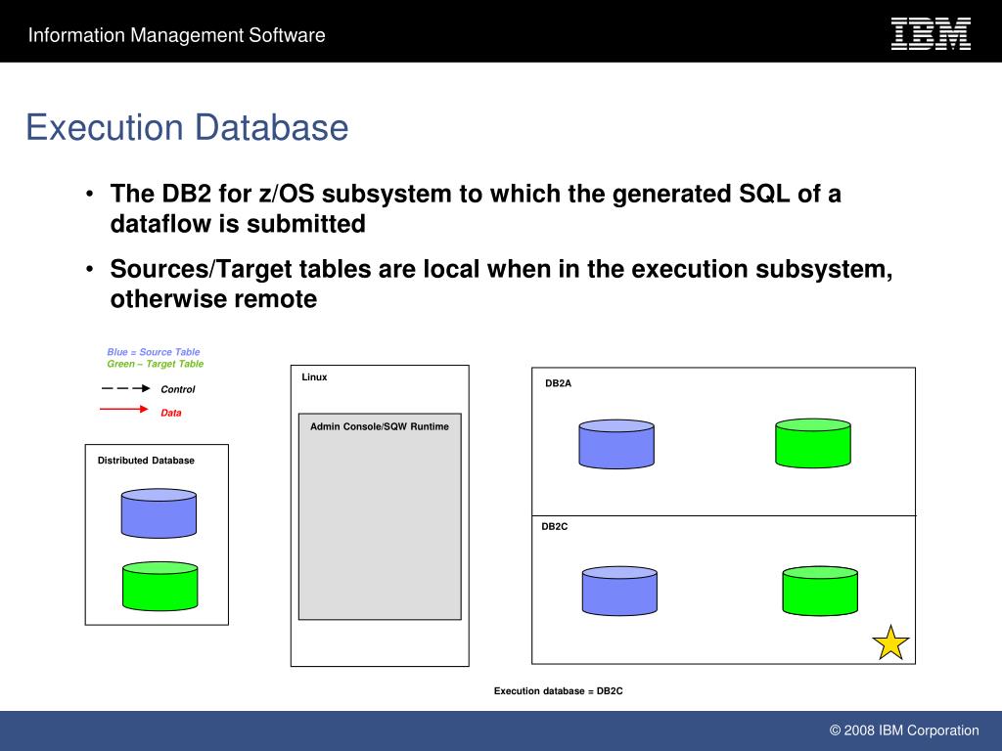The width and height of the screenshot is (1002, 751).
Task: Click the 'Execution Database' slide title
Action: tap(187, 127)
